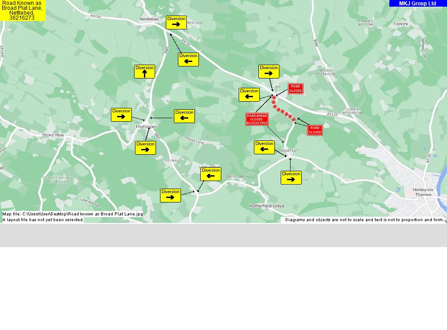Image resolution: width=447 pixels, height=330 pixels.
Task: Click the Diversion right-arrow sign above Bix
Action: 269,71
